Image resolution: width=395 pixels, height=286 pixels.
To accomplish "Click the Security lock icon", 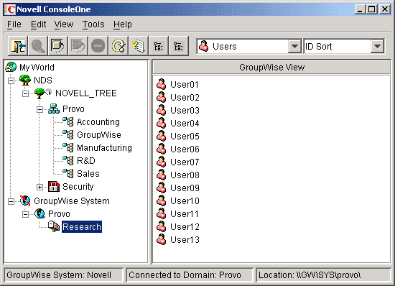I will 54,186.
